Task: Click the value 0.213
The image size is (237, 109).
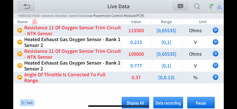Action: [x=136, y=42]
